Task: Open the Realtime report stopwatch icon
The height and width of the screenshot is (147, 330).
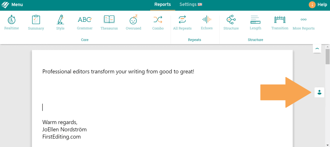Action: click(x=12, y=20)
